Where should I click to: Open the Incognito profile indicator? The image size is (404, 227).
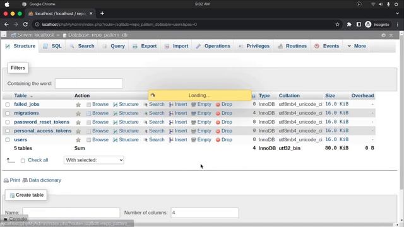click(x=377, y=25)
